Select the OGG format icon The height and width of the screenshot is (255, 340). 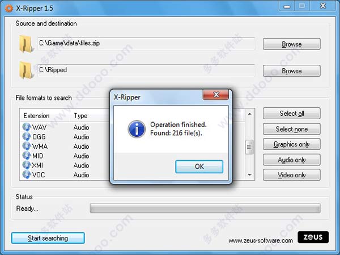tap(27, 137)
